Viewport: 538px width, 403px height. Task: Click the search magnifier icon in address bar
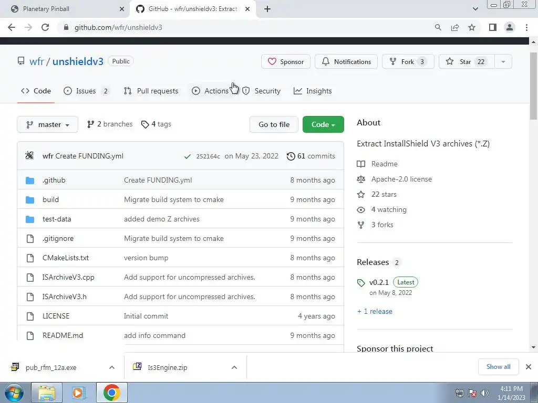tap(438, 27)
